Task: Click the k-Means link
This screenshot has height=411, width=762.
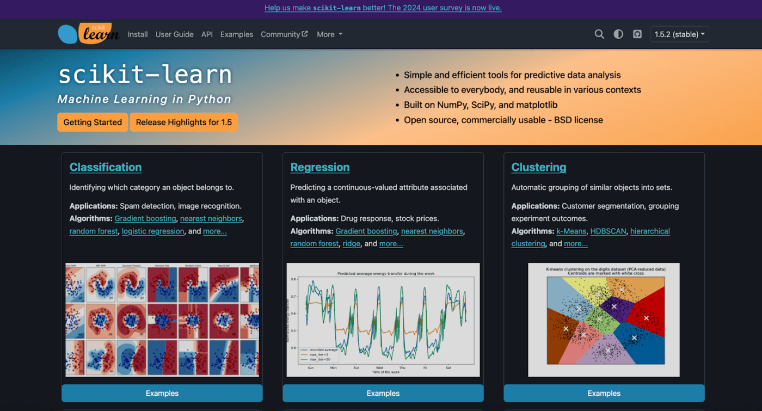Action: (x=571, y=231)
